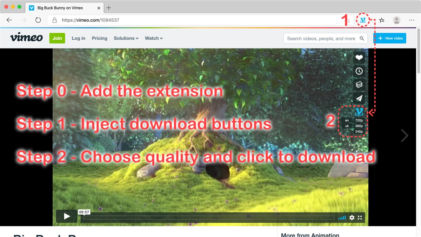Open the Pricing page
The height and width of the screenshot is (237, 421).
(x=100, y=38)
